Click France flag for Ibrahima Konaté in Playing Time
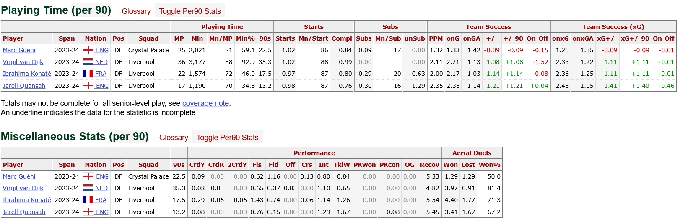Image resolution: width=693 pixels, height=222 pixels. tap(88, 74)
